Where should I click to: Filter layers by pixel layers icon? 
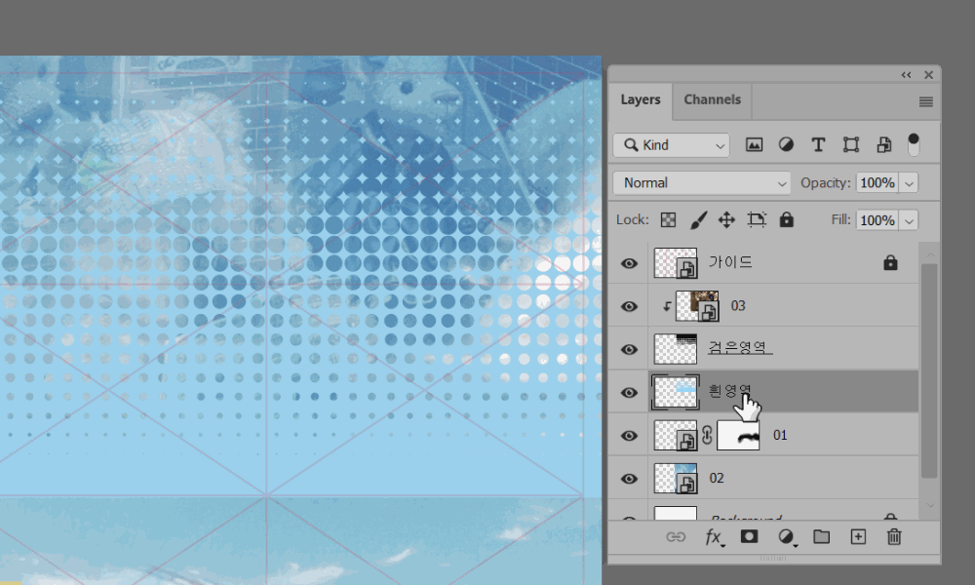(754, 145)
